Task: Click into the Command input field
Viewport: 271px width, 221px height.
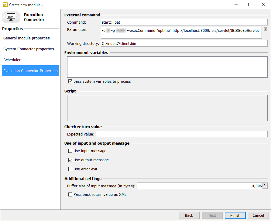Action: 184,22
